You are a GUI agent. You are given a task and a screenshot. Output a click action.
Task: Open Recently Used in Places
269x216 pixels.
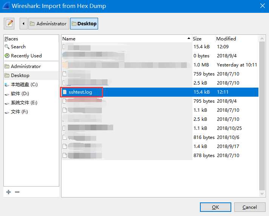tap(26, 56)
